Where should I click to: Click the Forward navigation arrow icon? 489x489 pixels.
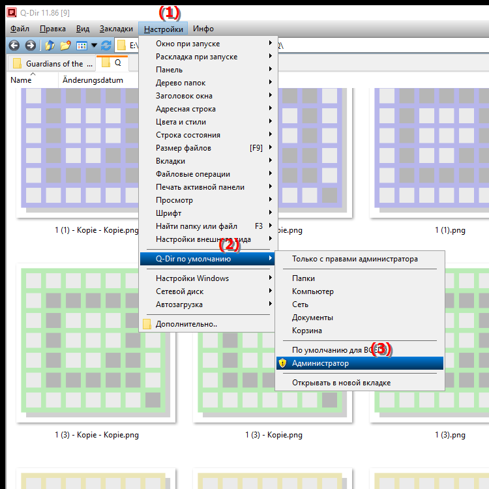[x=30, y=46]
